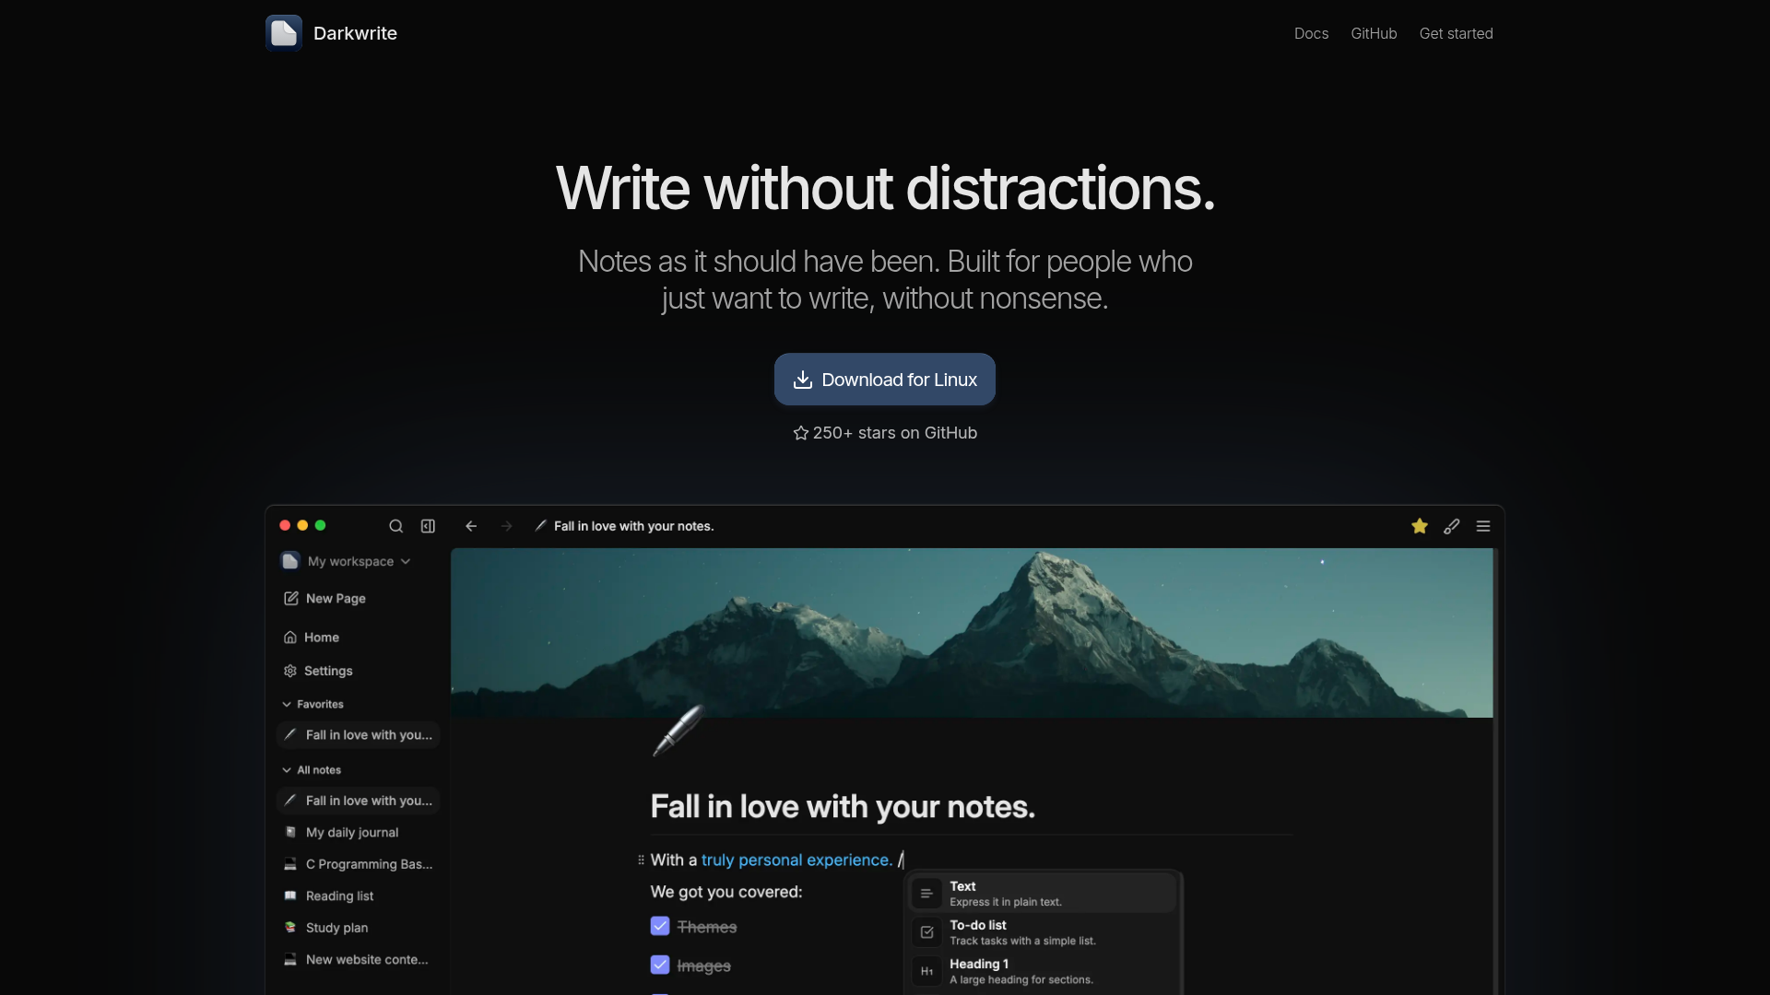Open C Programming Bas... note
The image size is (1770, 995).
[x=359, y=864]
